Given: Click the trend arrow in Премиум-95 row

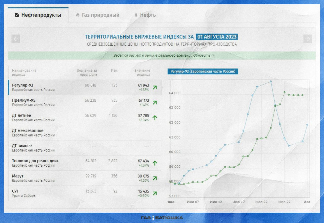Looking at the screenshot, I should [155, 103].
